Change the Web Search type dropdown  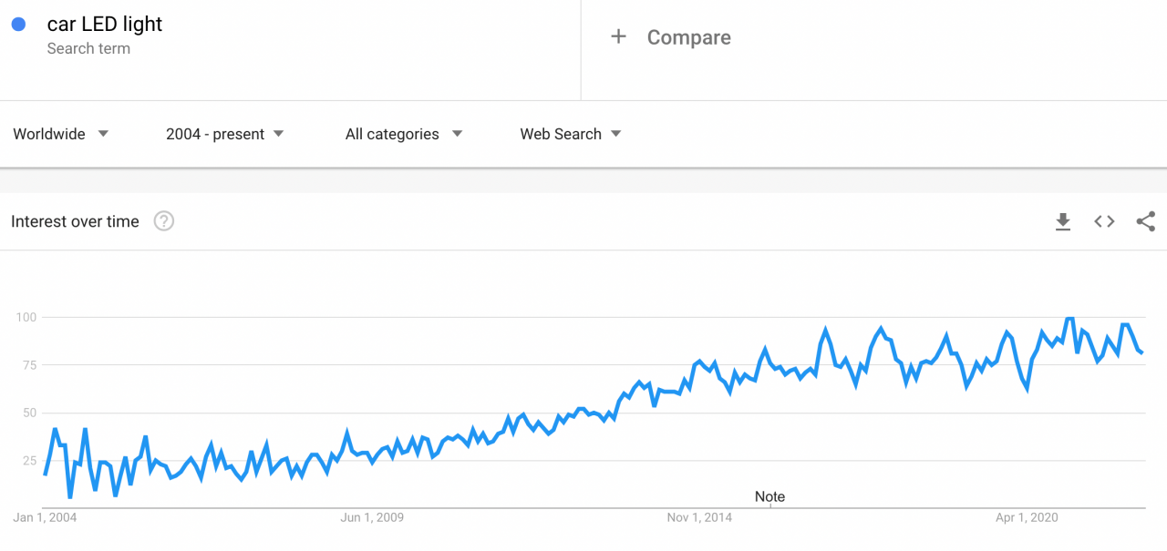click(x=571, y=134)
